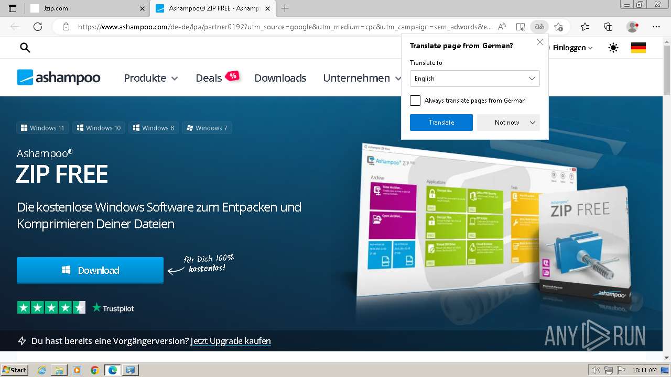Launch Google Chrome from taskbar
The image size is (671, 377).
coord(95,370)
